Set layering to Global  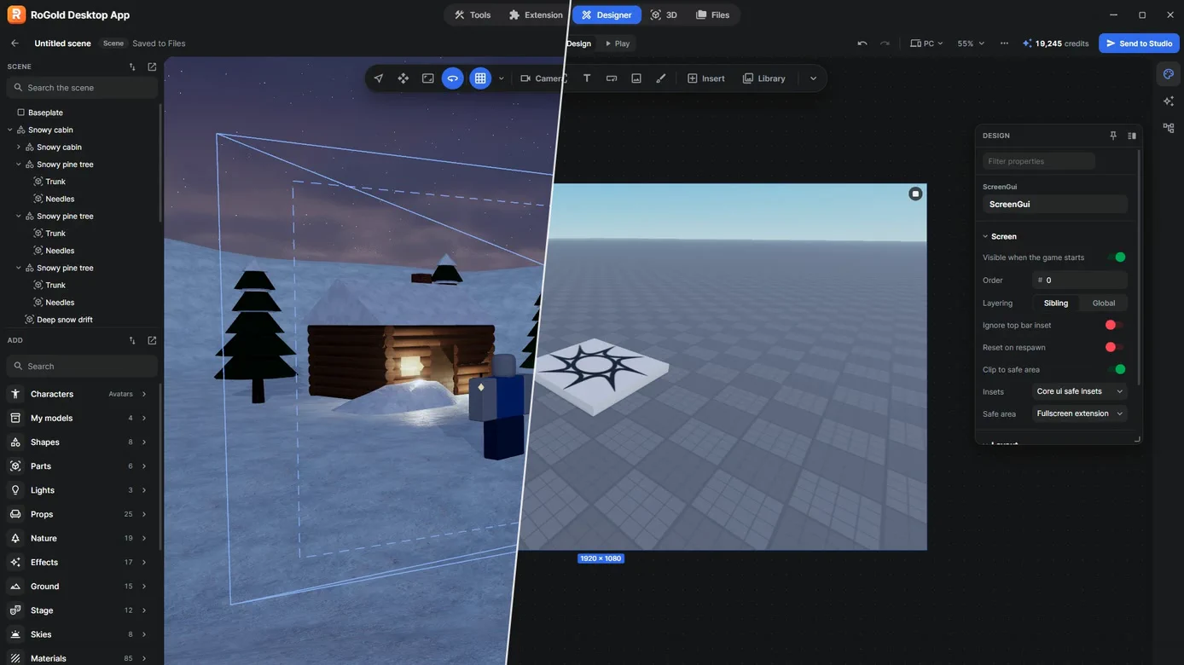(1104, 303)
